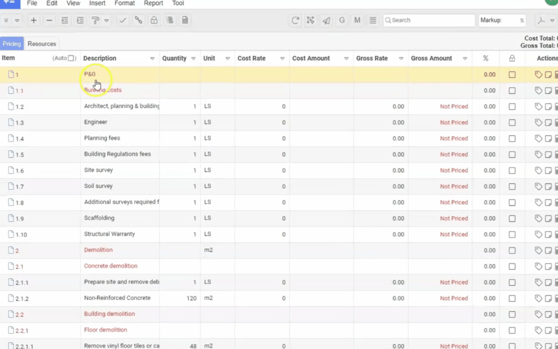Click the PDF export icon
The width and height of the screenshot is (558, 349).
[x=541, y=20]
